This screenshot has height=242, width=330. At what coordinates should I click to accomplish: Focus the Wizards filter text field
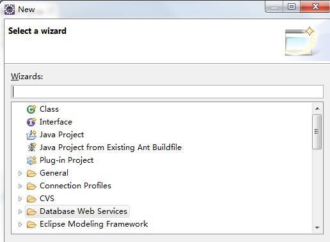tap(167, 92)
